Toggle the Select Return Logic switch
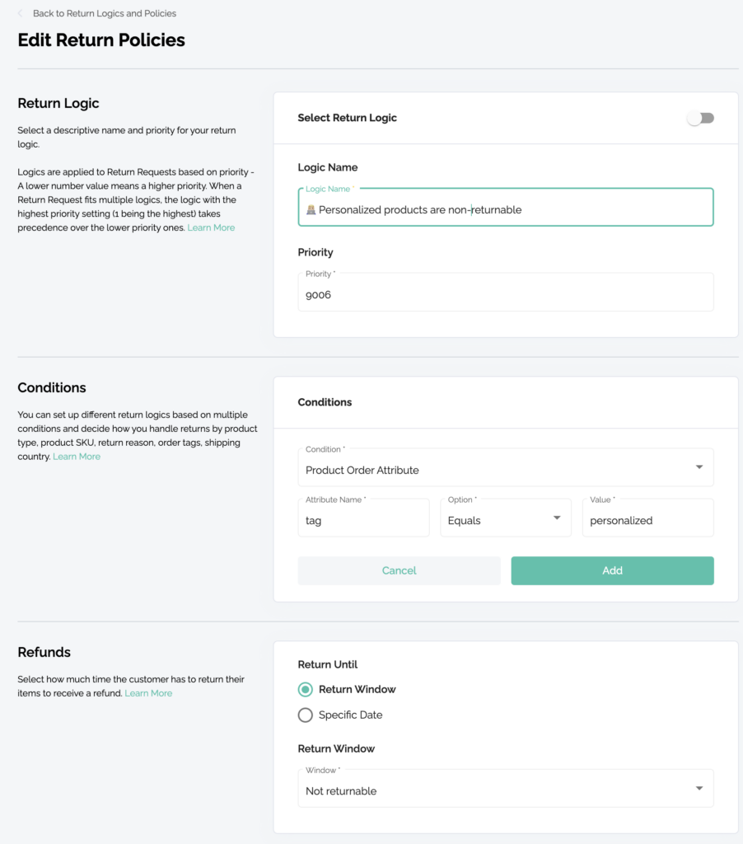Screen dimensions: 743x844 point(701,118)
